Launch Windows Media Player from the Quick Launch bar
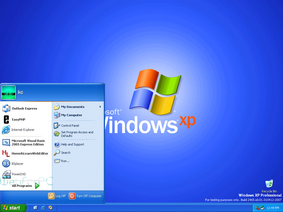283x212 pixels. point(50,208)
